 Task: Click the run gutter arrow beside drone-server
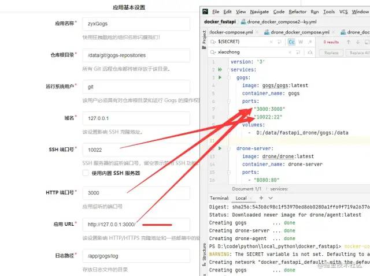220,148
